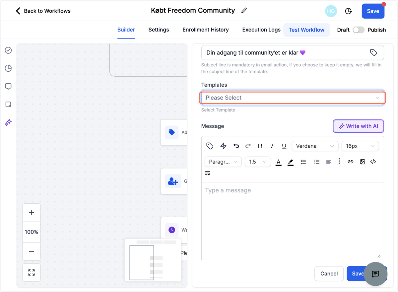This screenshot has width=398, height=292.
Task: Open the AI sparkle sidebar icon
Action: coord(8,122)
